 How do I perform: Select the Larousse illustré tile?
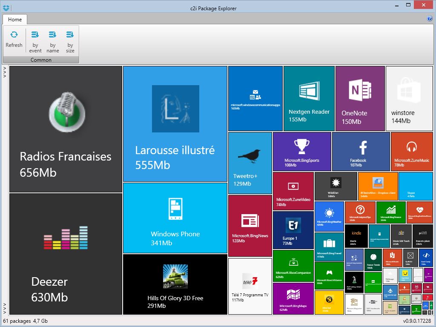(175, 124)
